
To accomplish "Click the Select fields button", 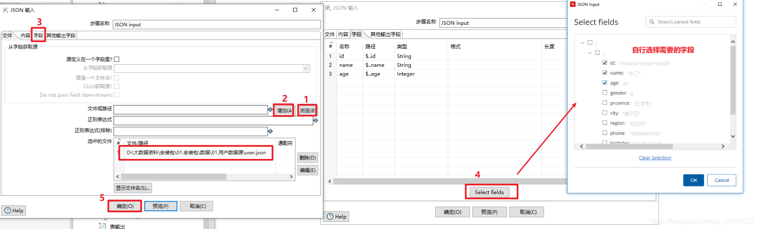I will (489, 192).
